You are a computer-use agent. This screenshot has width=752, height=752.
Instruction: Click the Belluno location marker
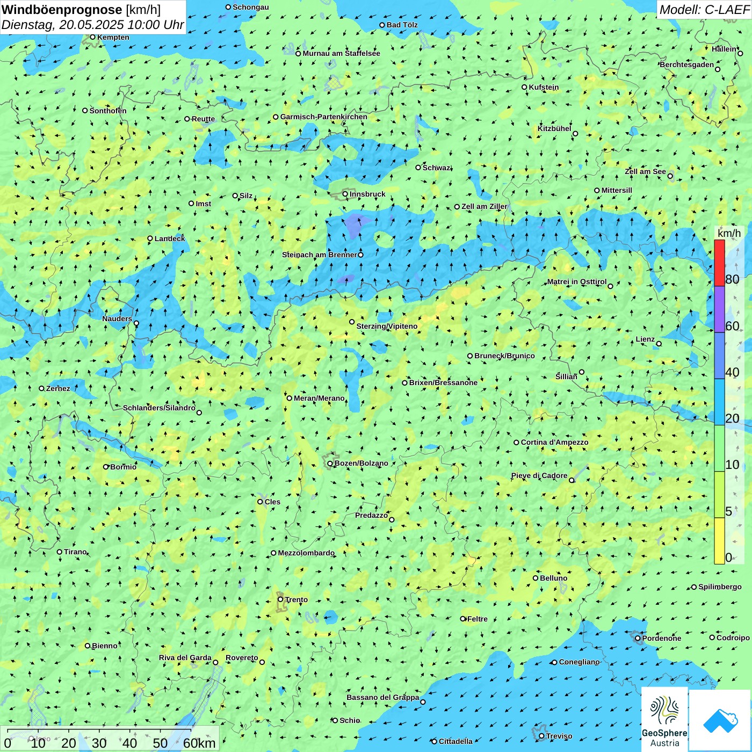click(536, 578)
